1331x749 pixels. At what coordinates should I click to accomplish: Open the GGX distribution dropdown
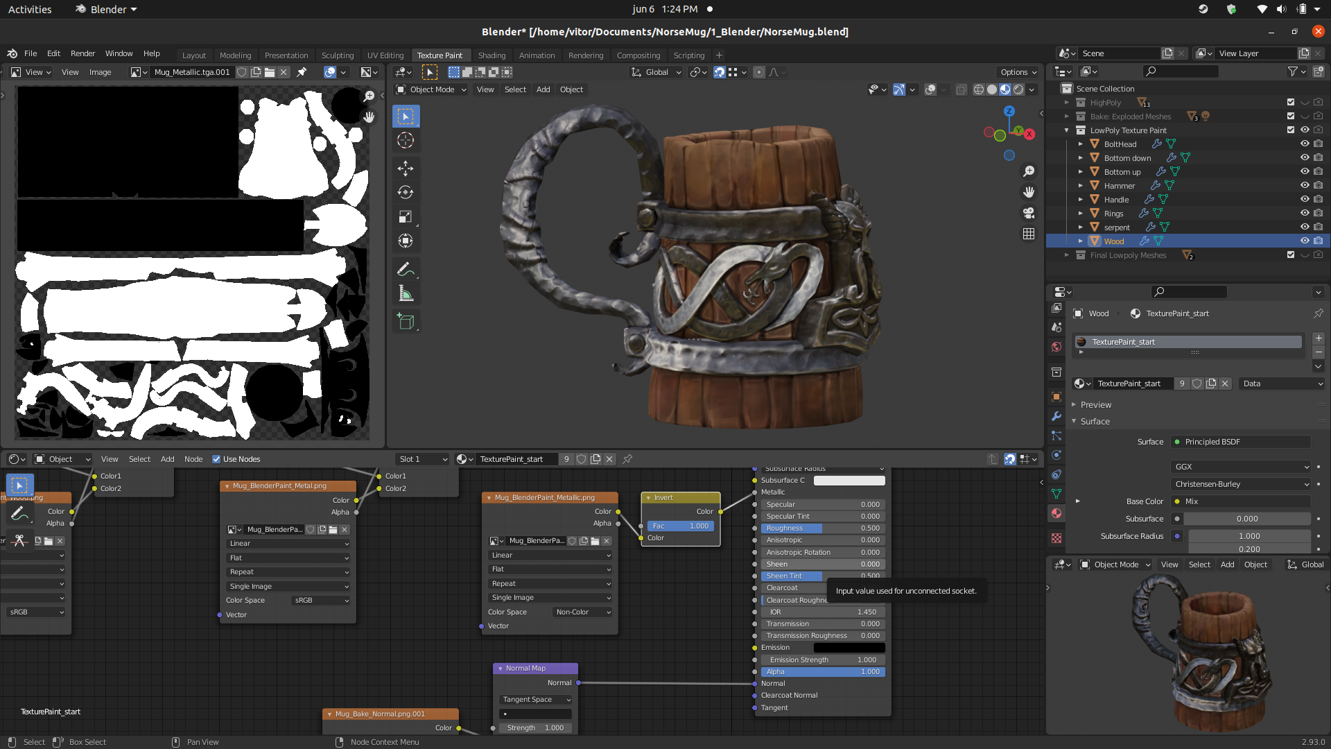(x=1242, y=467)
